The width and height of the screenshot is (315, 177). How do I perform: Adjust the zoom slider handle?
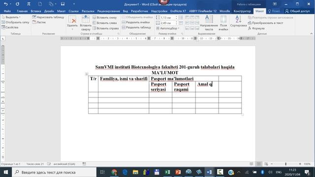(x=285, y=164)
